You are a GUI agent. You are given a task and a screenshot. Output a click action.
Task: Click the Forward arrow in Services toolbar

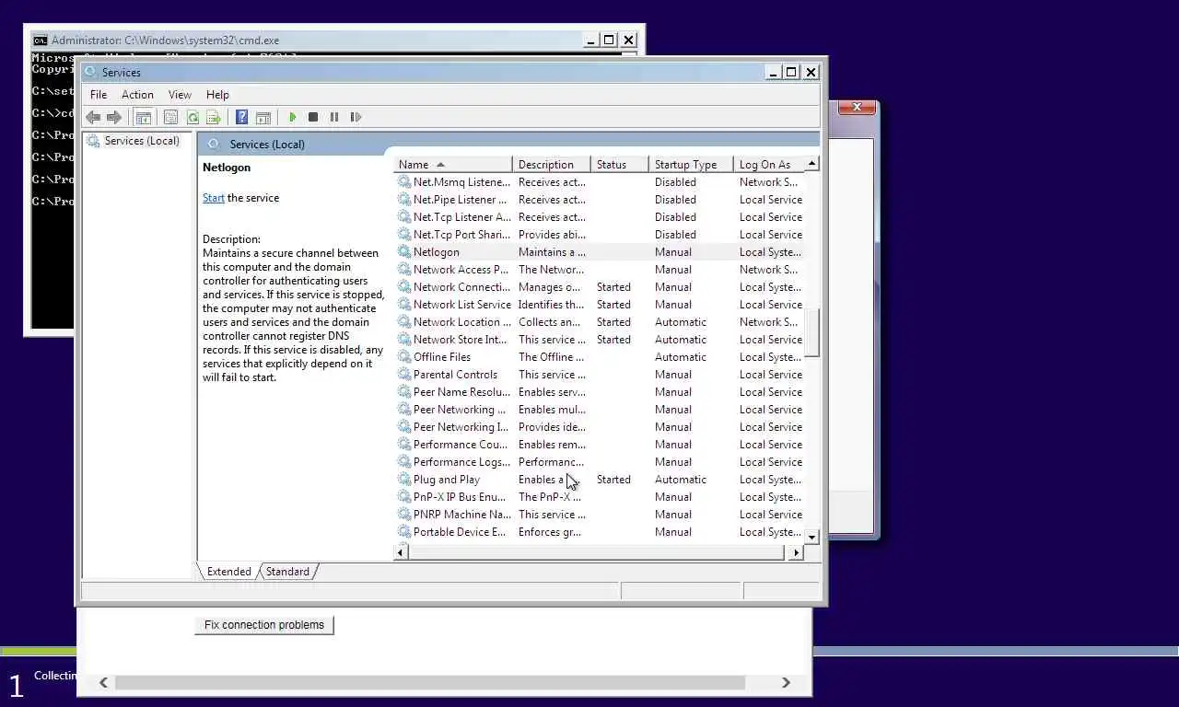click(x=114, y=117)
